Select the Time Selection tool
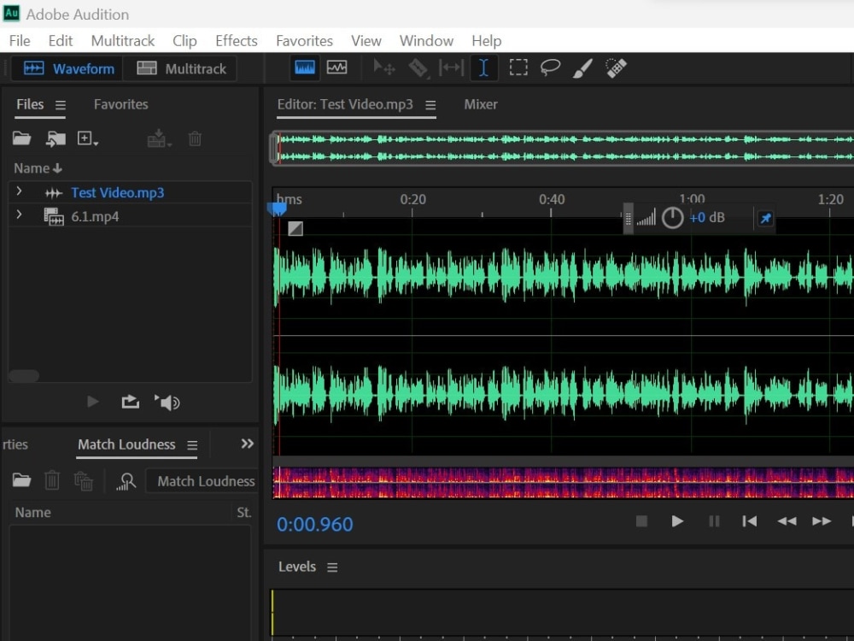854x641 pixels. point(483,68)
